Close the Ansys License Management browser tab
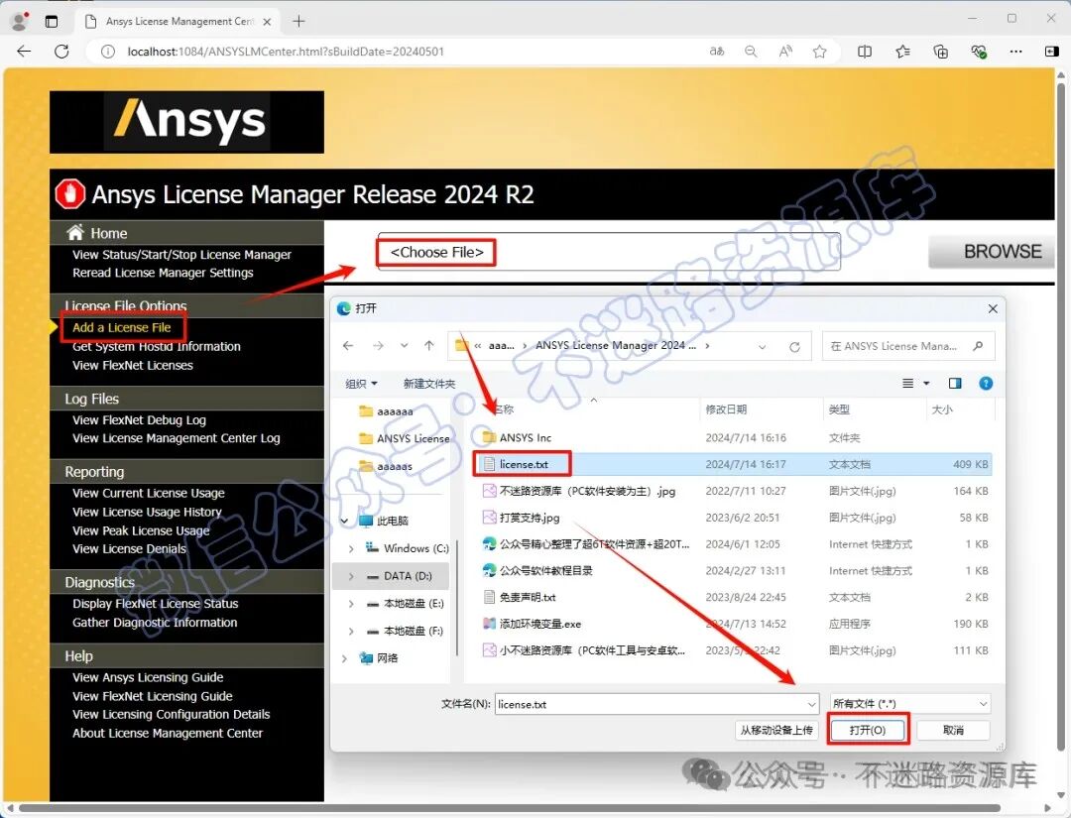The width and height of the screenshot is (1071, 818). [x=267, y=22]
